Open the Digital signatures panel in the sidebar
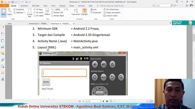Viewport: 195px width, 109px height. tap(3, 79)
